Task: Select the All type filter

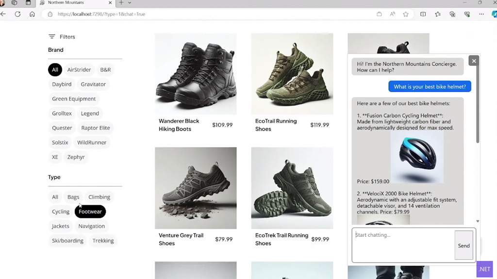Action: (55, 197)
